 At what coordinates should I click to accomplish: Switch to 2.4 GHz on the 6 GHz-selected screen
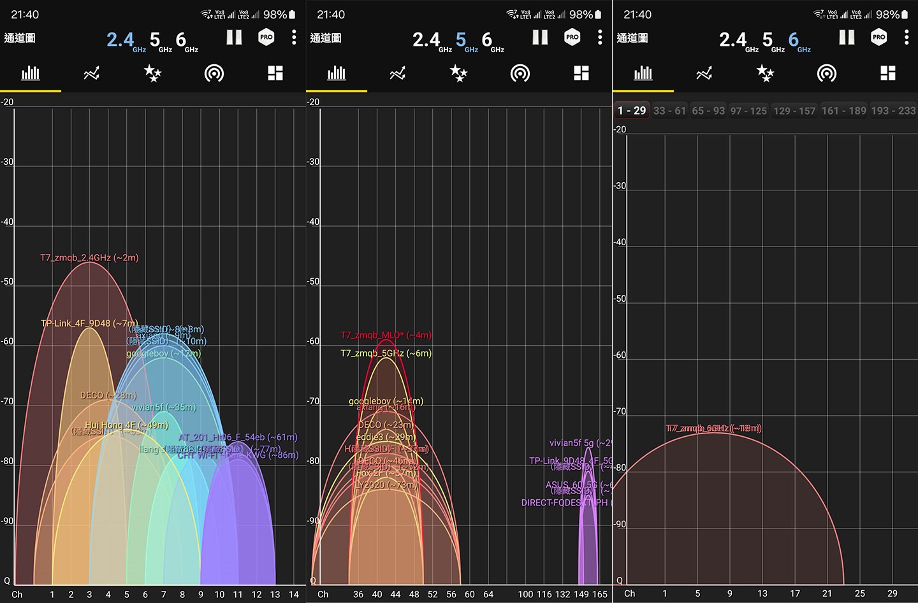[x=739, y=41]
